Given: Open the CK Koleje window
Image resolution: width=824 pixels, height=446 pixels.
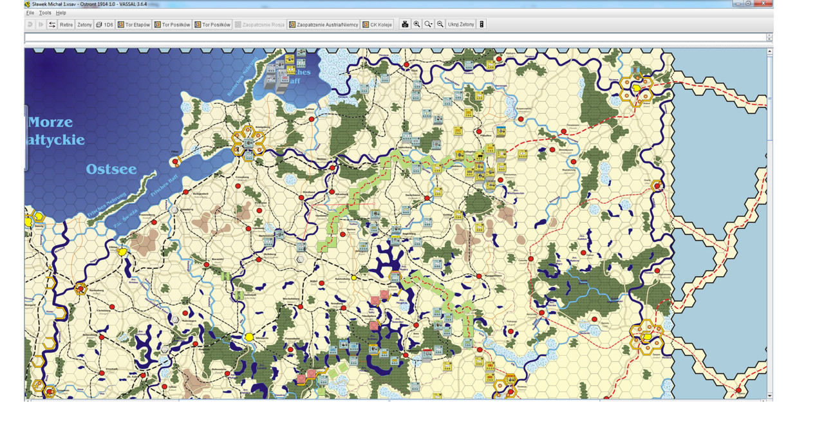Looking at the screenshot, I should tap(378, 24).
